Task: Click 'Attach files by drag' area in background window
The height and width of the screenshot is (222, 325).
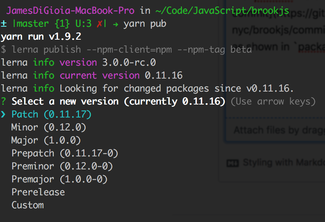Action: tap(279, 130)
